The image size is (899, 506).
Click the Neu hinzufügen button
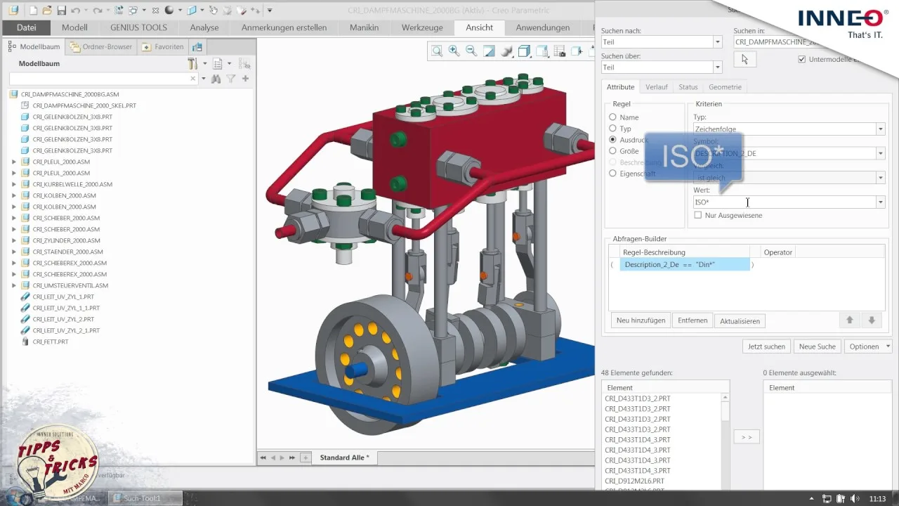[641, 320]
